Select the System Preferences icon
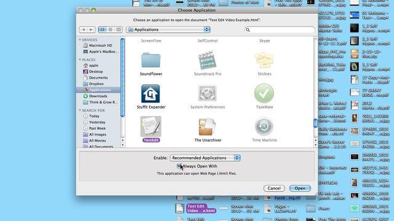The image size is (394, 221). click(207, 93)
